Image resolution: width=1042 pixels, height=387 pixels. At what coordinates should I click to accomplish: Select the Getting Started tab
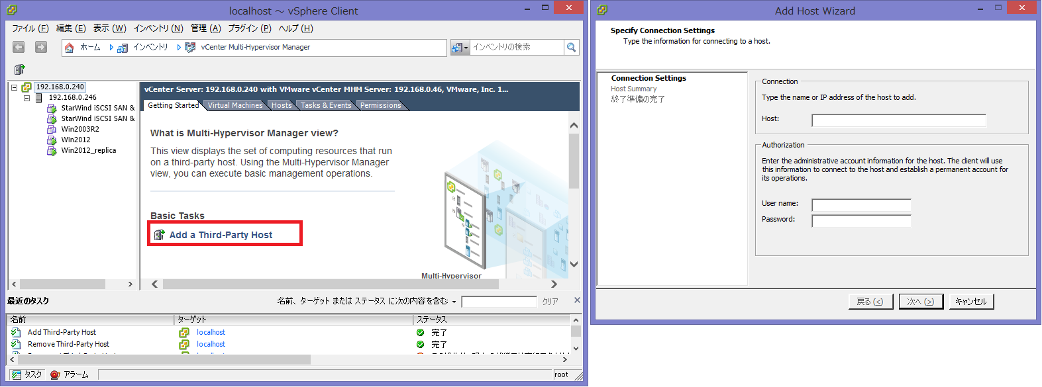tap(174, 105)
